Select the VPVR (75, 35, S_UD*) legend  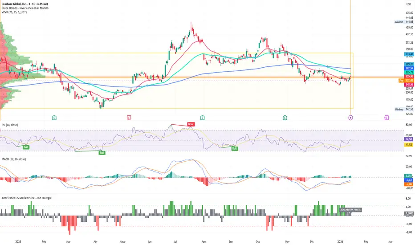pos(14,12)
